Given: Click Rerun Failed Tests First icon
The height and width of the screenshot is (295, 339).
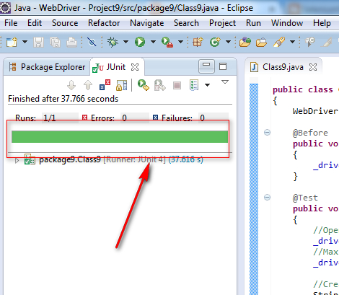Looking at the screenshot, I should click(x=160, y=85).
